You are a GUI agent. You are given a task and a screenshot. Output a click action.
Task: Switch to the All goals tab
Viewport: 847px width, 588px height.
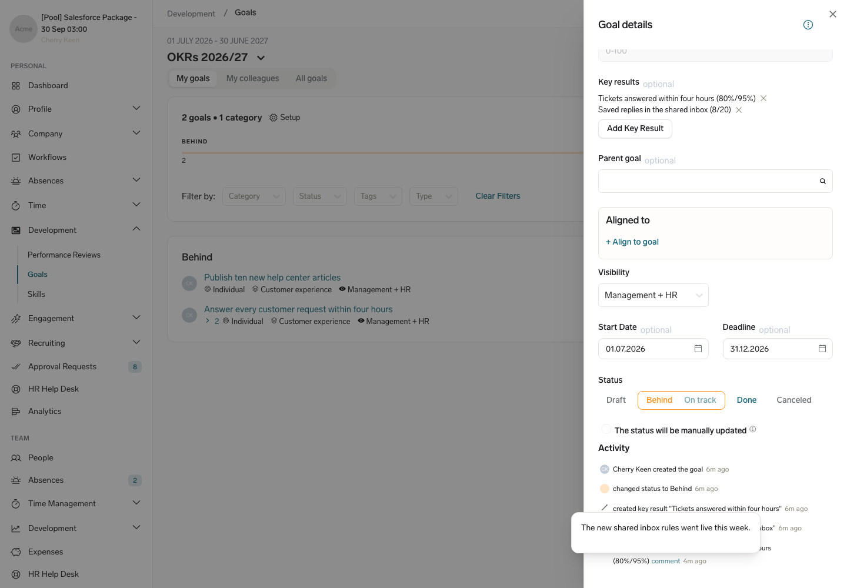(x=311, y=79)
